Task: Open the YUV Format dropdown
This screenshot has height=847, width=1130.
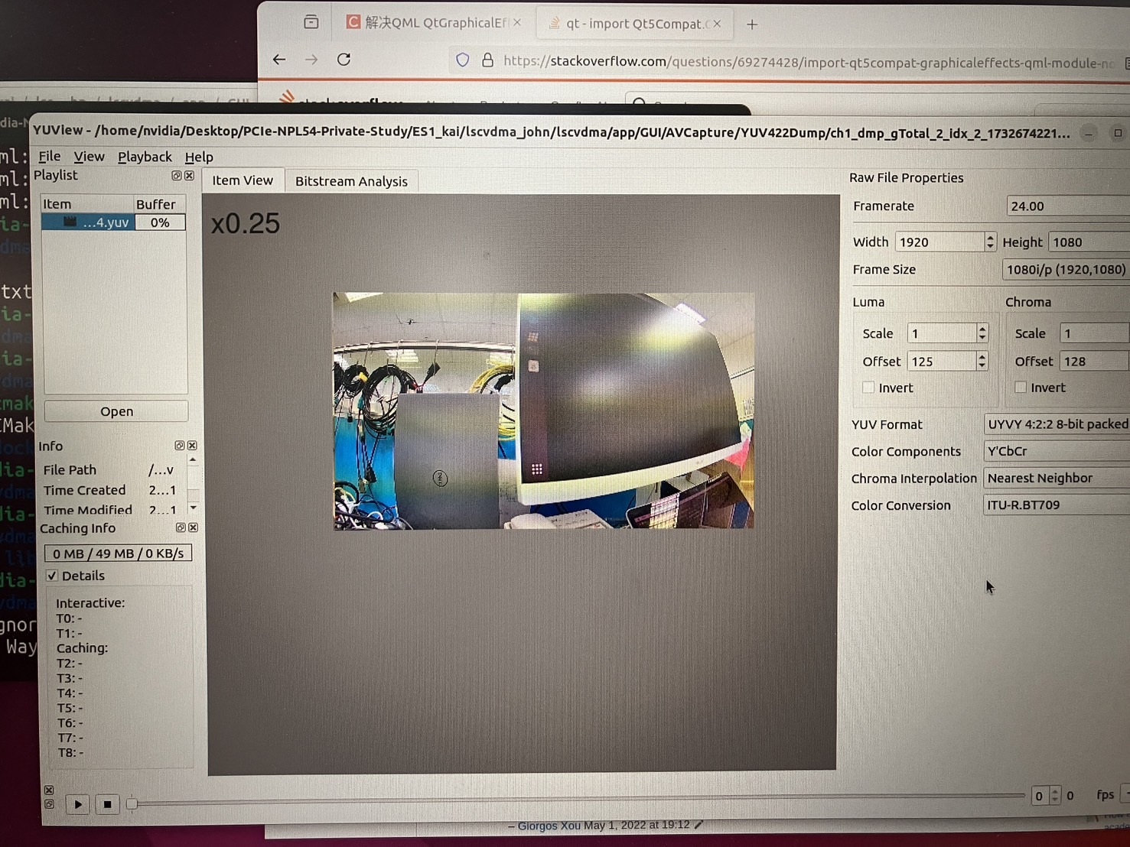Action: point(1056,424)
